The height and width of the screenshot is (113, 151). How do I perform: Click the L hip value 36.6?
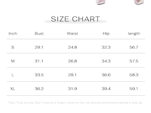pos(106,75)
